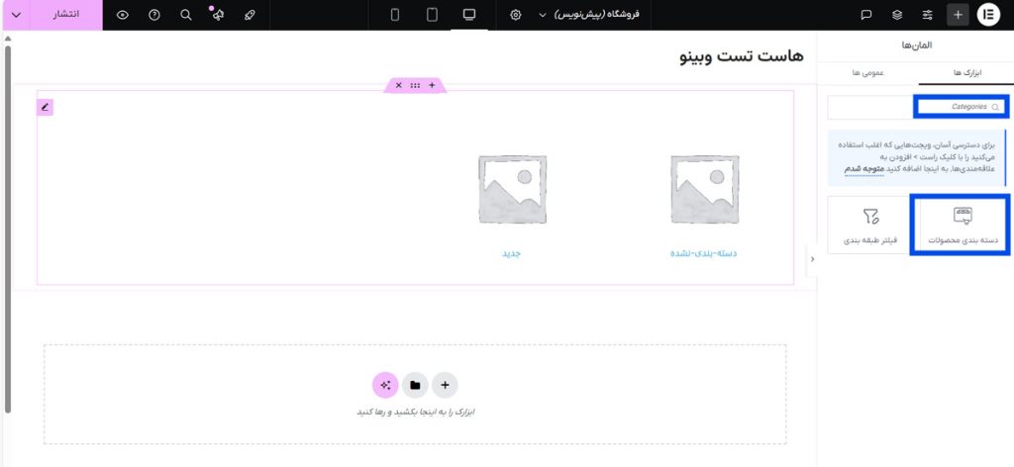Click in the Categories widget search field
This screenshot has height=467, width=1014.
click(x=959, y=106)
